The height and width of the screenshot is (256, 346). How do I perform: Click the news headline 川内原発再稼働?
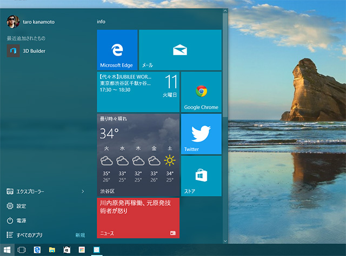(135, 207)
